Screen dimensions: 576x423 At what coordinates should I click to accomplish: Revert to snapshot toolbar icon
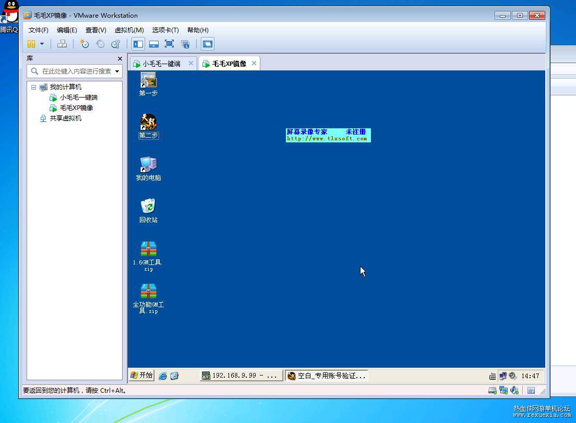click(x=100, y=44)
